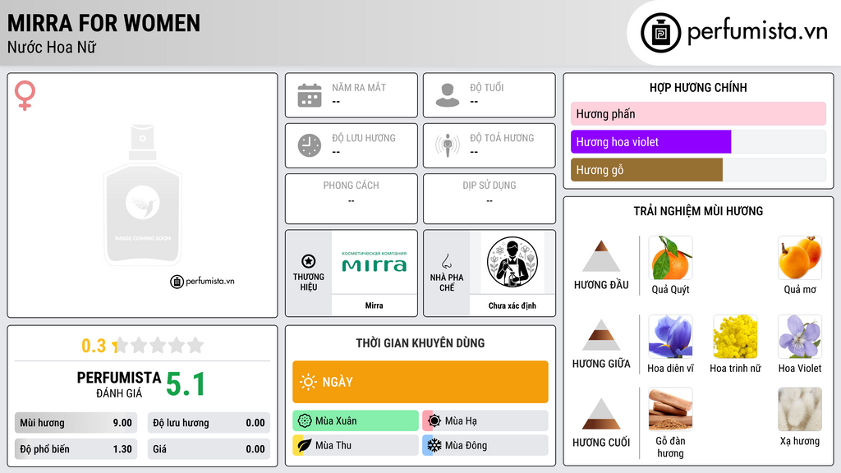Click the Hương đầu pyramid icon

(601, 256)
